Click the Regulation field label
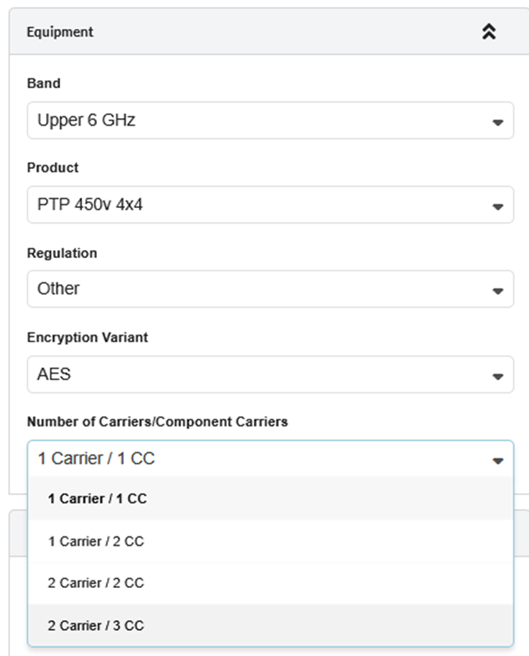This screenshot has width=529, height=656. (62, 253)
